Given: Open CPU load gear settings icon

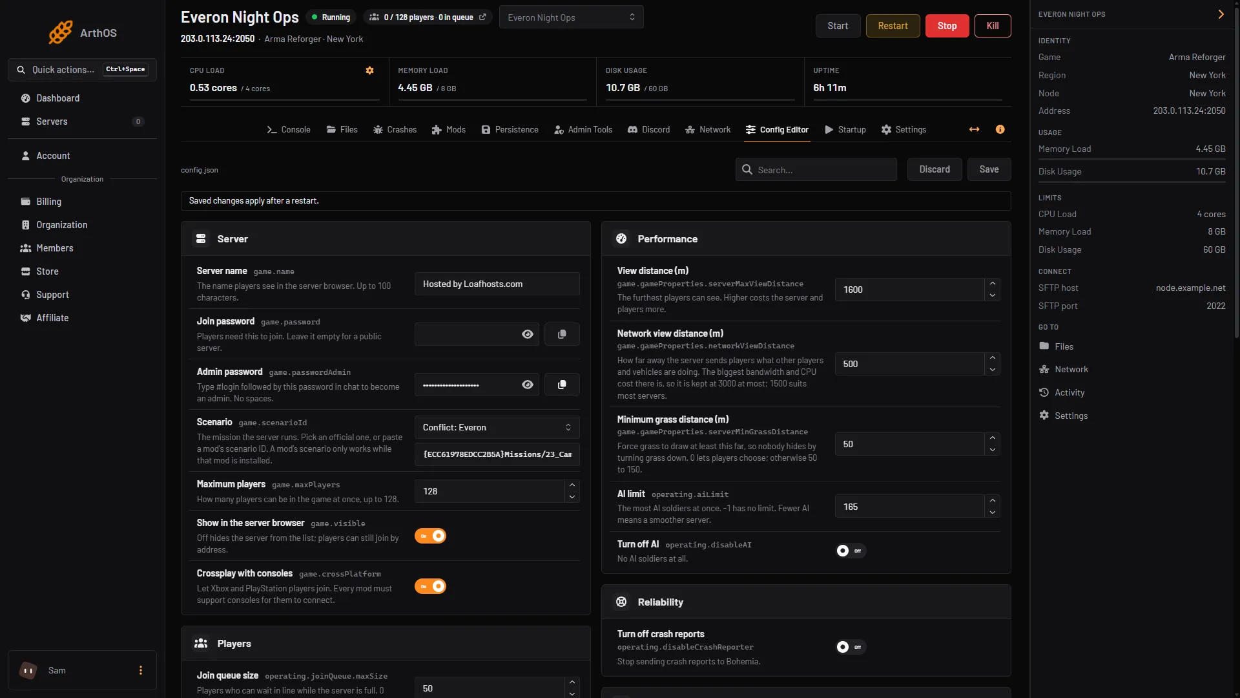Looking at the screenshot, I should click(369, 70).
